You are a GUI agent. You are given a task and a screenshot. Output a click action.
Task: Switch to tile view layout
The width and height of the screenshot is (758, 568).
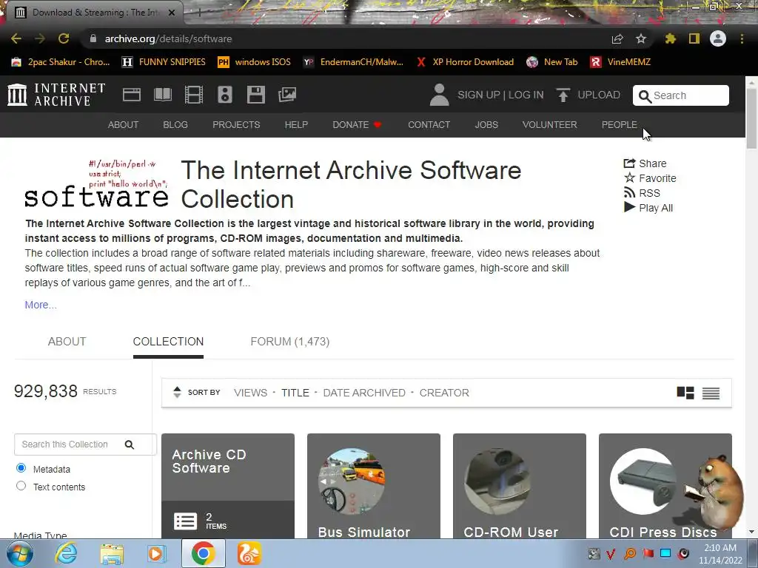coord(685,393)
